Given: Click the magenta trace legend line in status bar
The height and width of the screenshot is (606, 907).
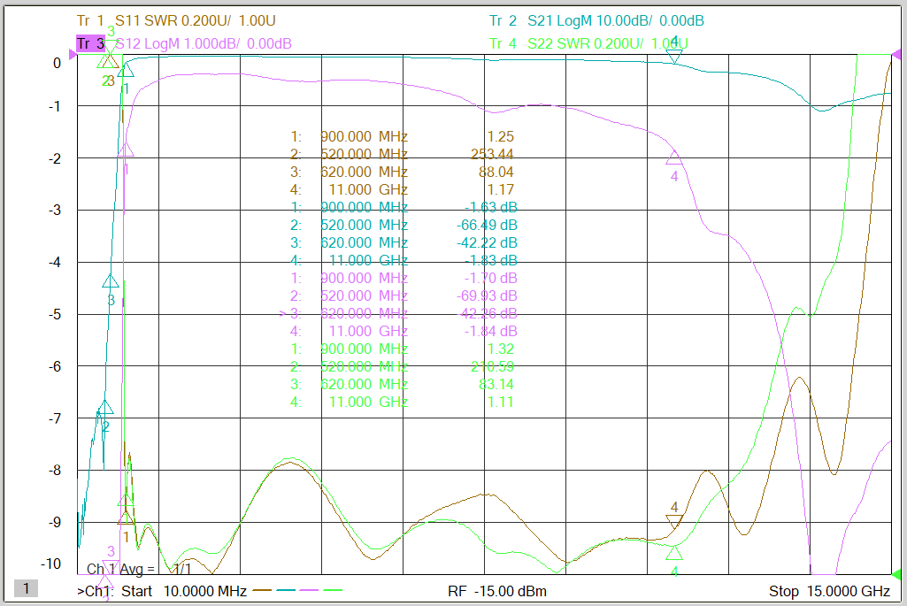Looking at the screenshot, I should point(309,590).
